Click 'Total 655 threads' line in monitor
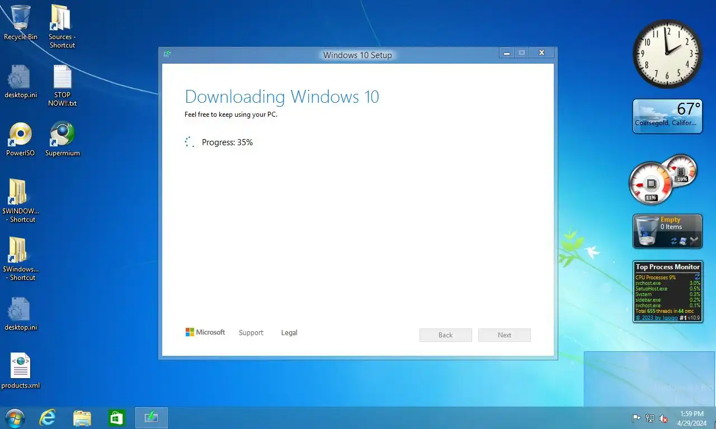This screenshot has height=429, width=716. coord(664,311)
